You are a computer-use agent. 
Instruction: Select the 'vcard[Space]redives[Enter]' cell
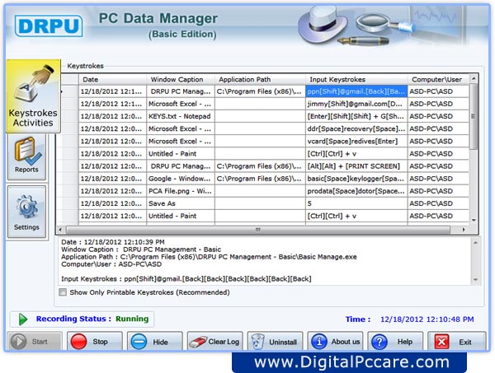(356, 141)
